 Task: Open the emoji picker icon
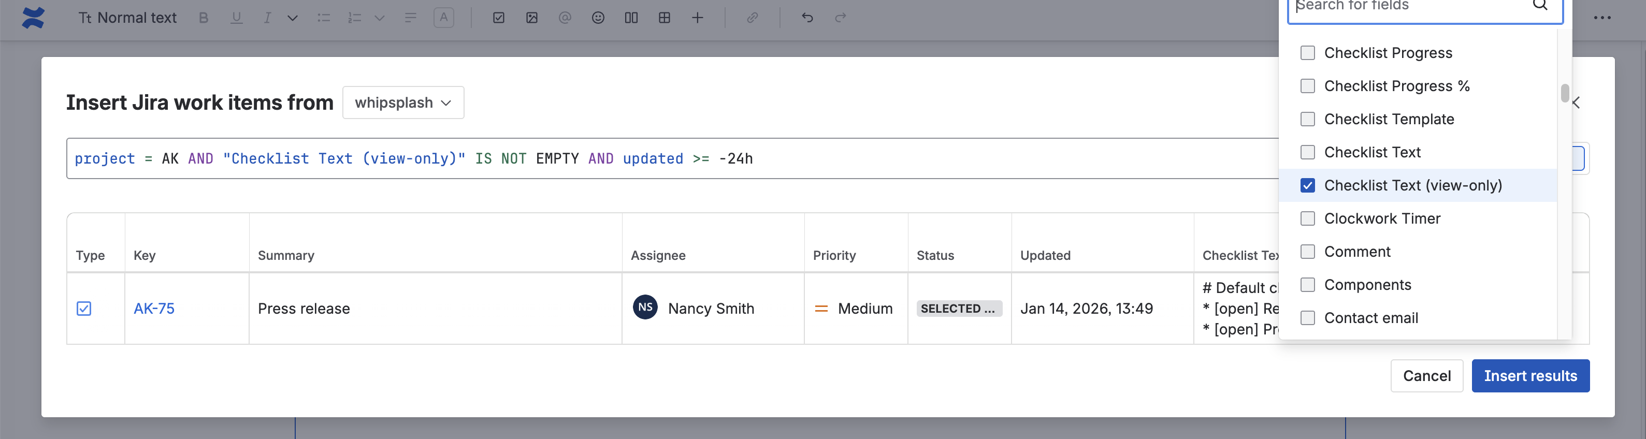(x=598, y=18)
